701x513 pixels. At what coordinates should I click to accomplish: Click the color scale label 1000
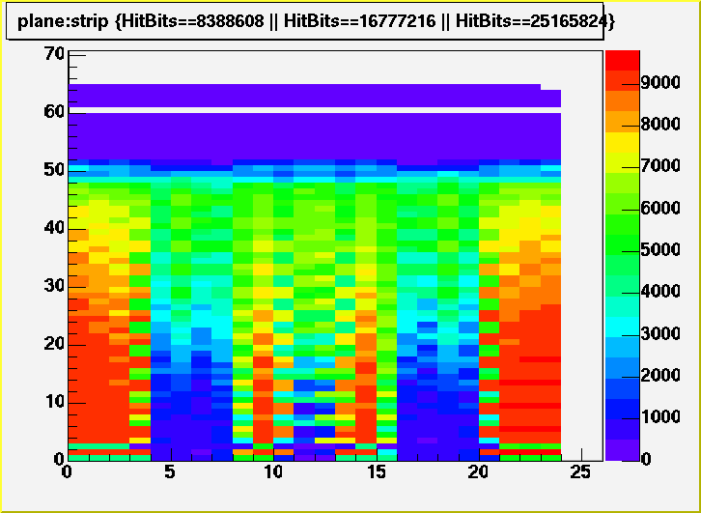tap(661, 416)
